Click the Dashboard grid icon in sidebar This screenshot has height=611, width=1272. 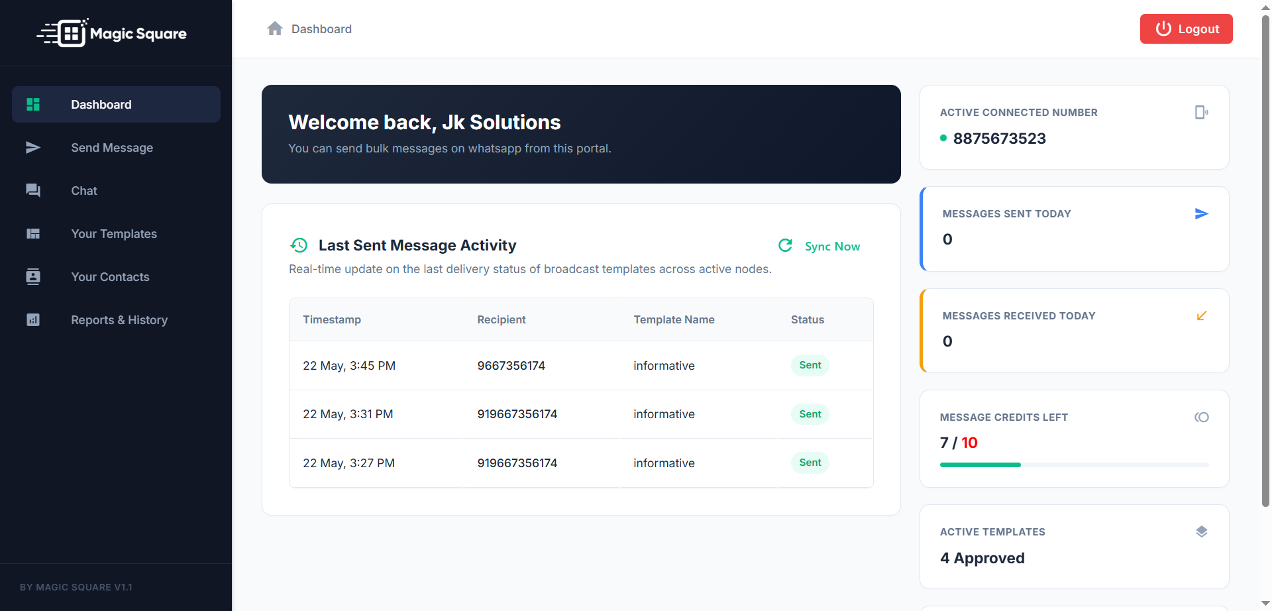(33, 104)
